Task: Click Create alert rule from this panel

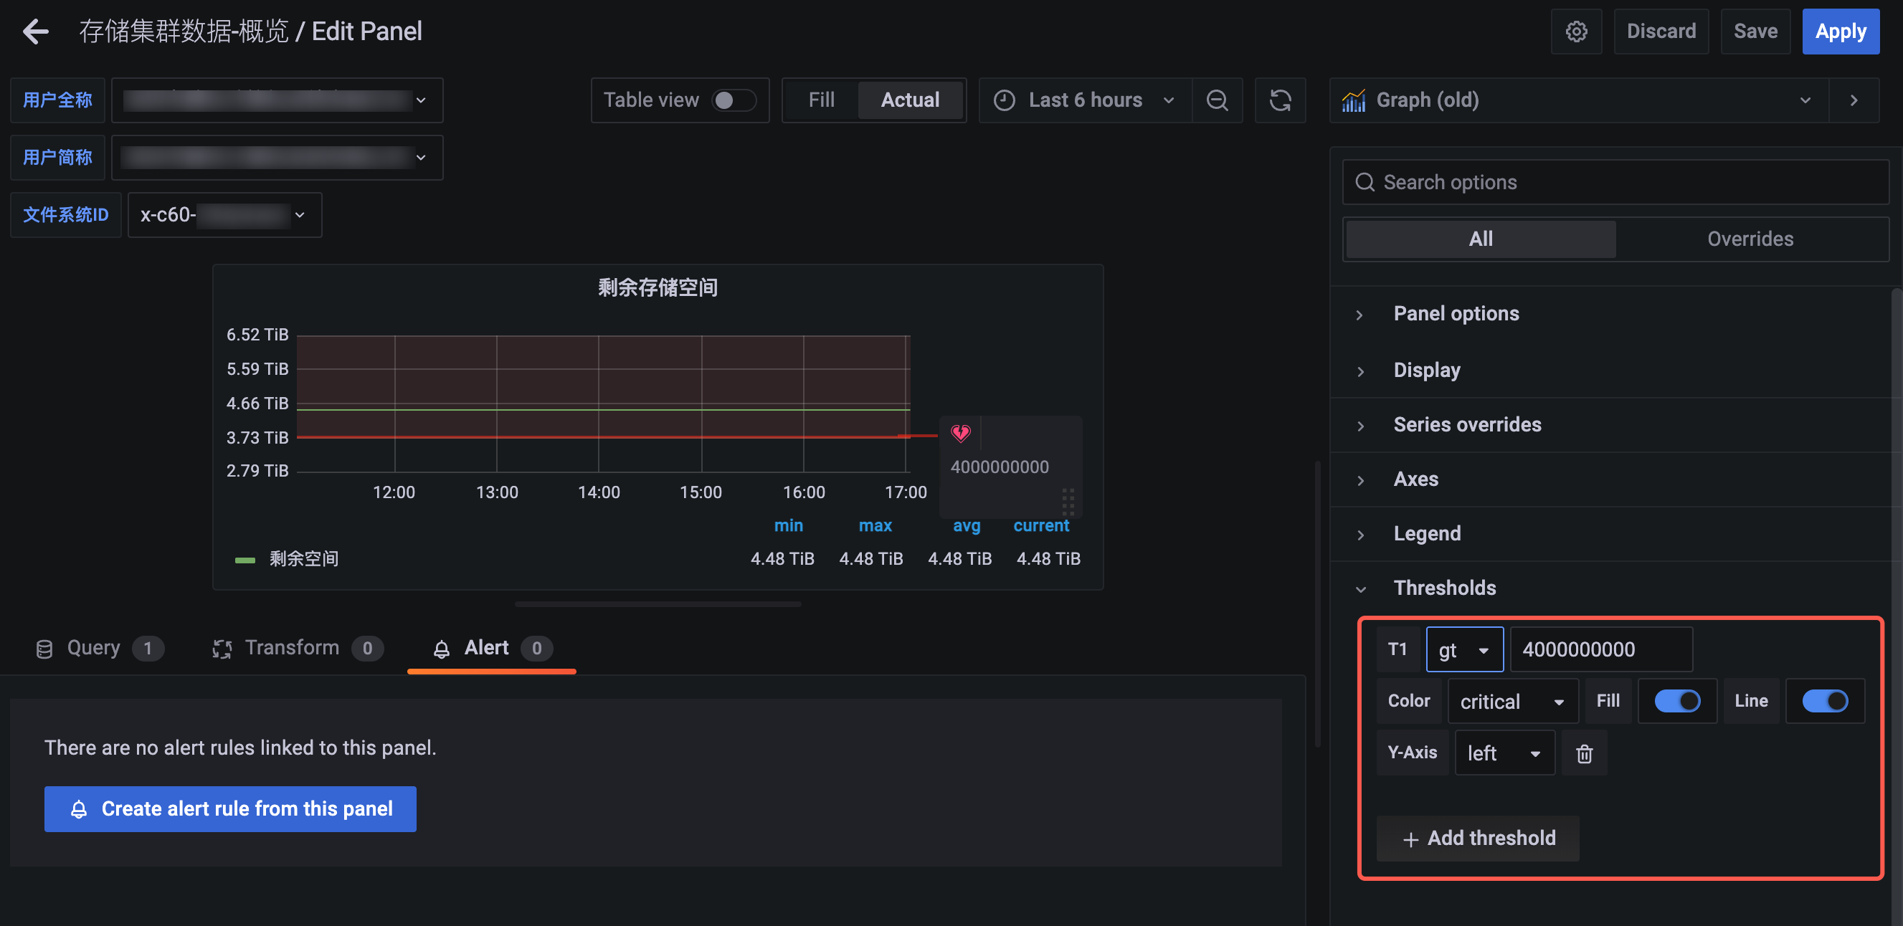Action: click(229, 808)
